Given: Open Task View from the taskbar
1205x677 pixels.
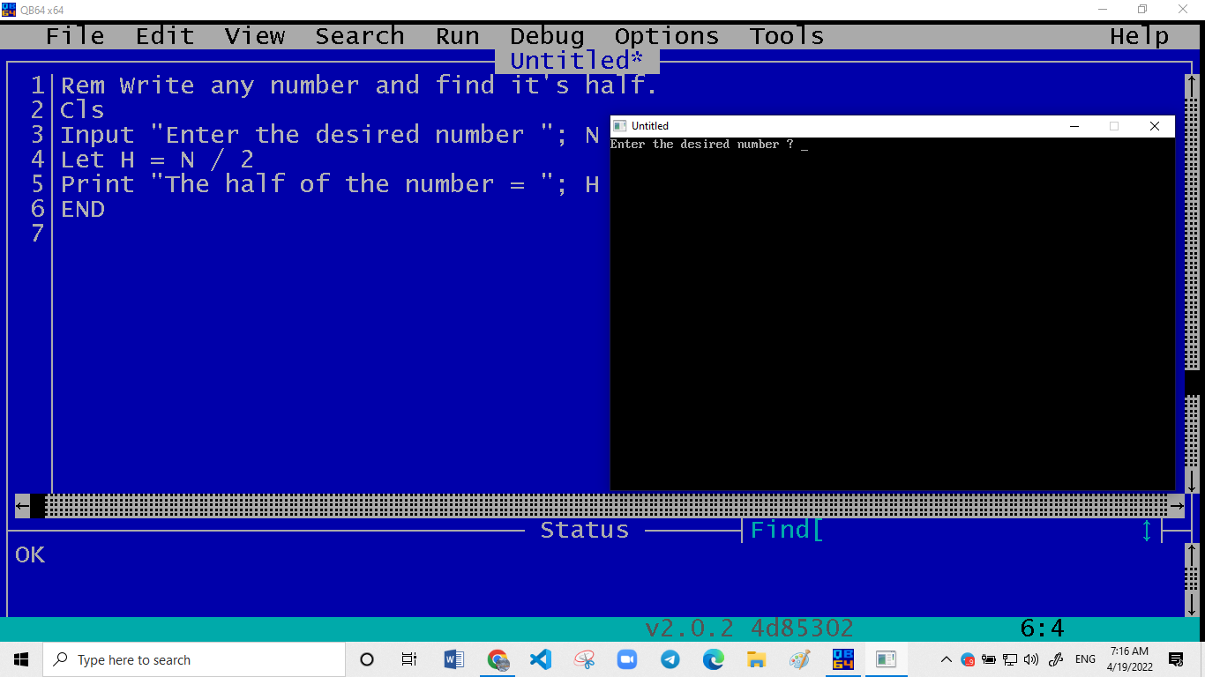Looking at the screenshot, I should click(409, 659).
